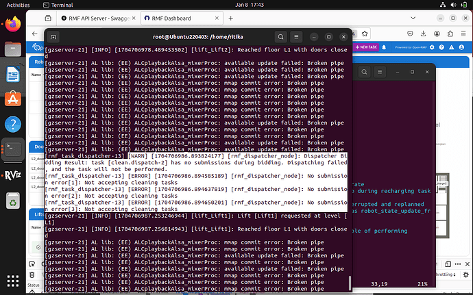Open clock and calendar Jan 8 17:43
Image resolution: width=473 pixels, height=295 pixels.
click(250, 5)
